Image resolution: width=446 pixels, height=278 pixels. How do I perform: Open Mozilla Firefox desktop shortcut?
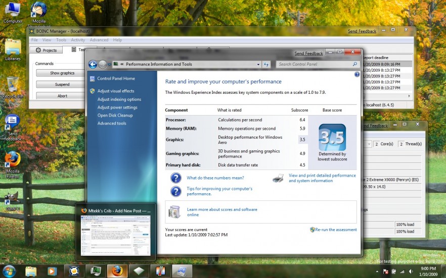click(13, 165)
